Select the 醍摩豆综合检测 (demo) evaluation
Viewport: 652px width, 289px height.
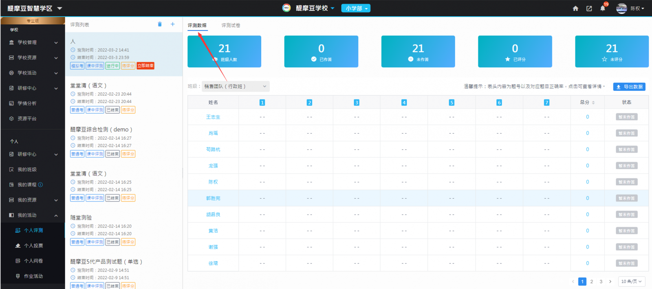[x=101, y=129]
